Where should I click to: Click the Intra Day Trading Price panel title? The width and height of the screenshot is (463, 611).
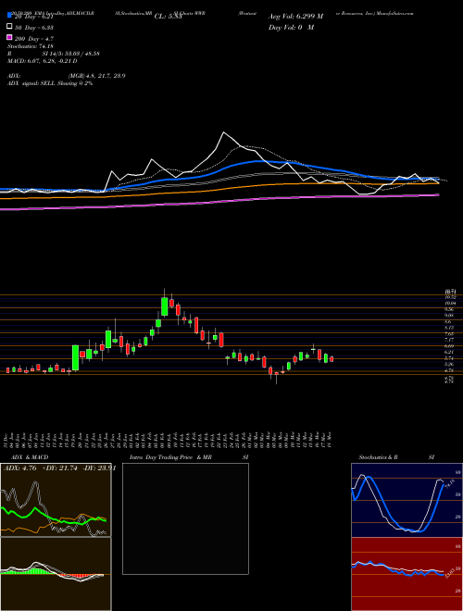pos(189,457)
